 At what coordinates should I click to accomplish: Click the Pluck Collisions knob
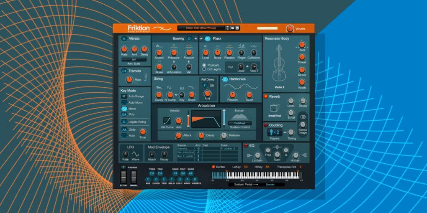[254, 53]
